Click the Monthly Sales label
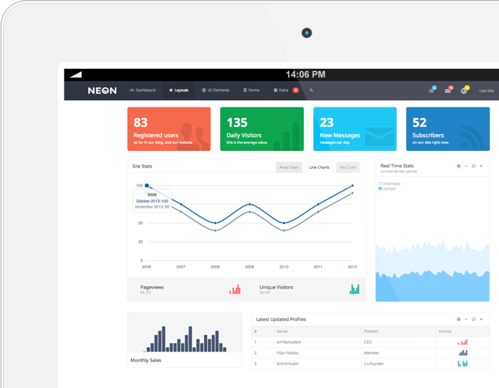 coord(146,361)
